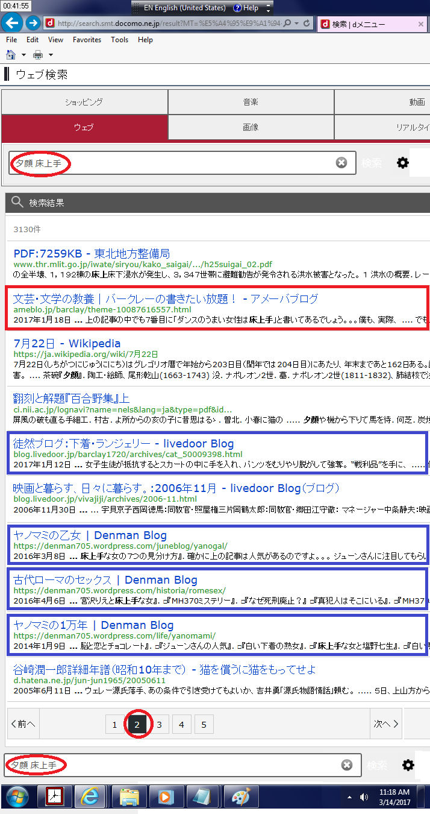
Task: Select the リアルタイム search category tab
Action: (382, 127)
